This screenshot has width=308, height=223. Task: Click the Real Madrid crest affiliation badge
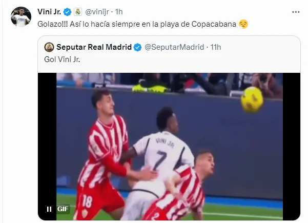(78, 12)
